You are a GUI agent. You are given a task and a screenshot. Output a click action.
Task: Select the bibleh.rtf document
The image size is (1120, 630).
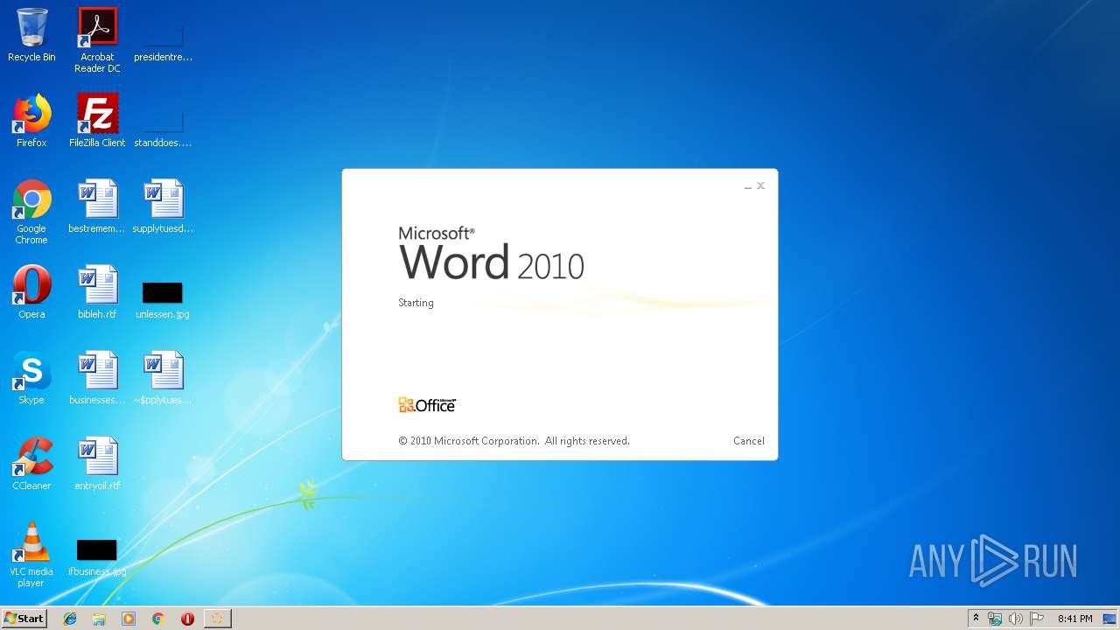point(97,292)
